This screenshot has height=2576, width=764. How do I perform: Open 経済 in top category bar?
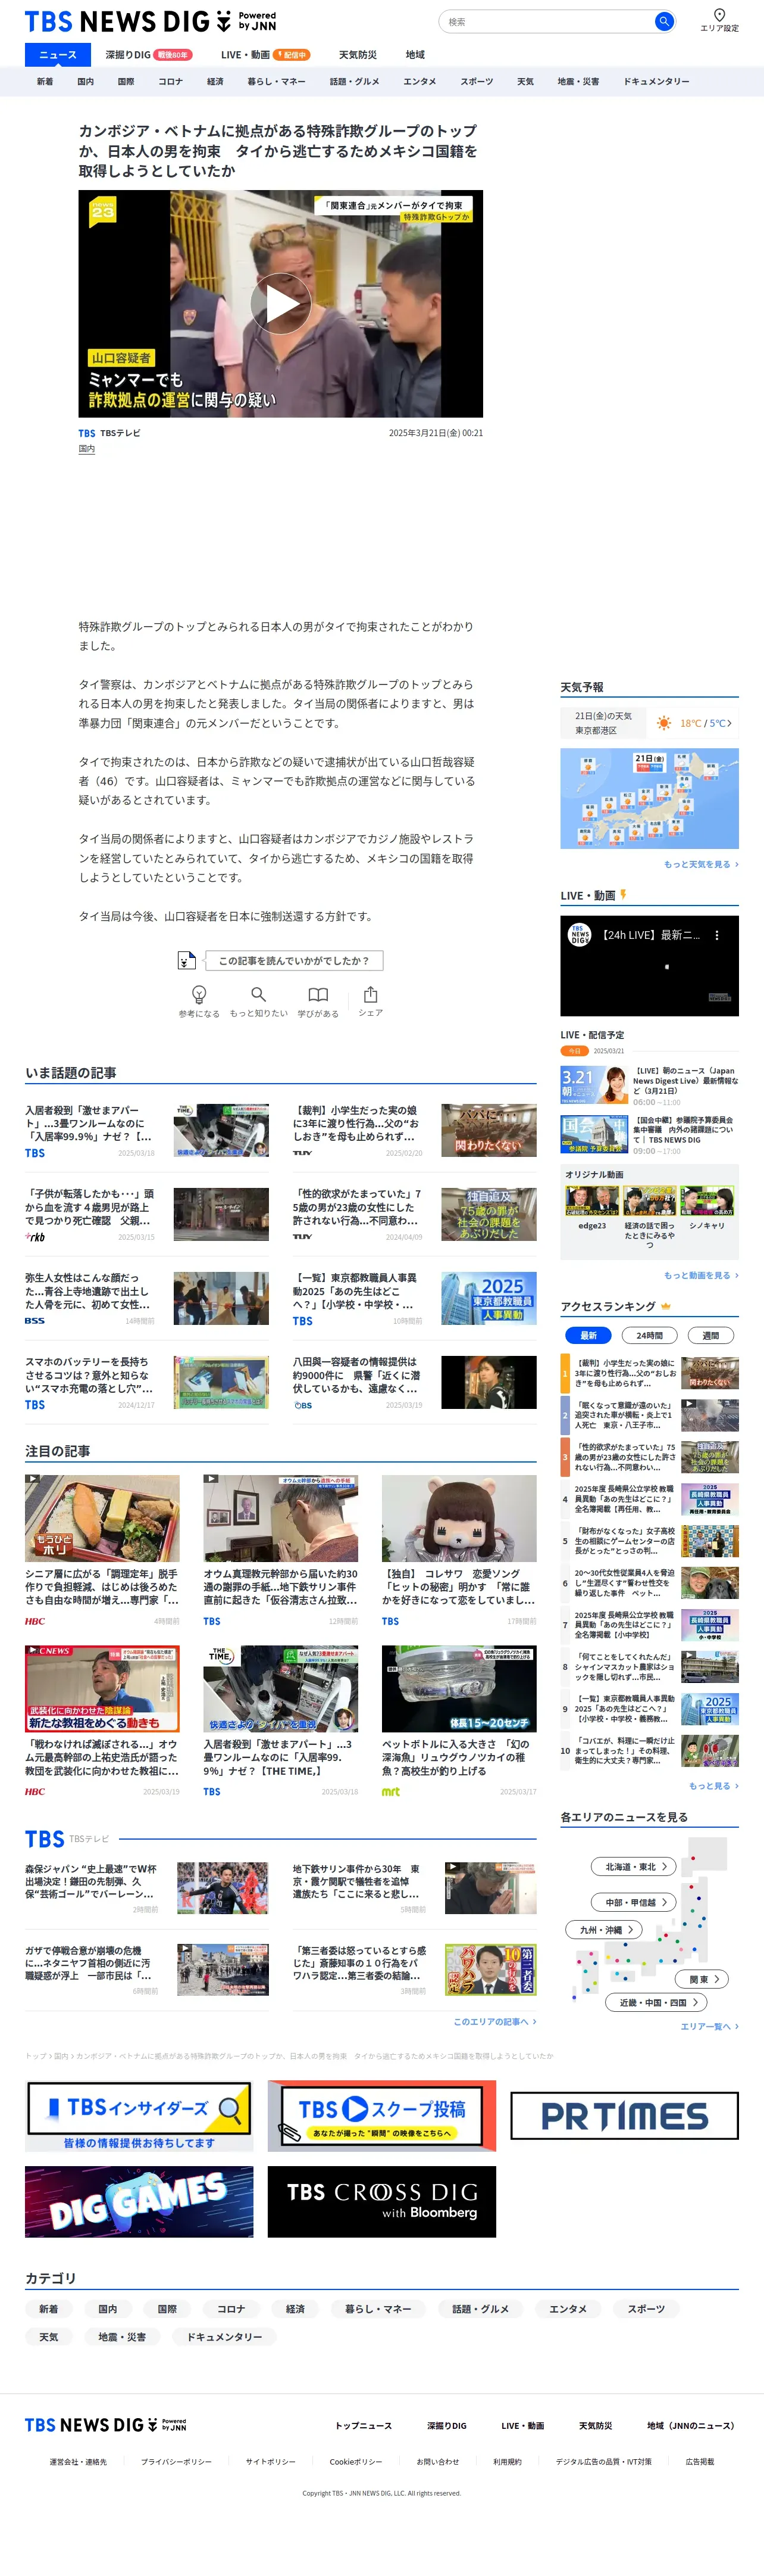pyautogui.click(x=215, y=81)
